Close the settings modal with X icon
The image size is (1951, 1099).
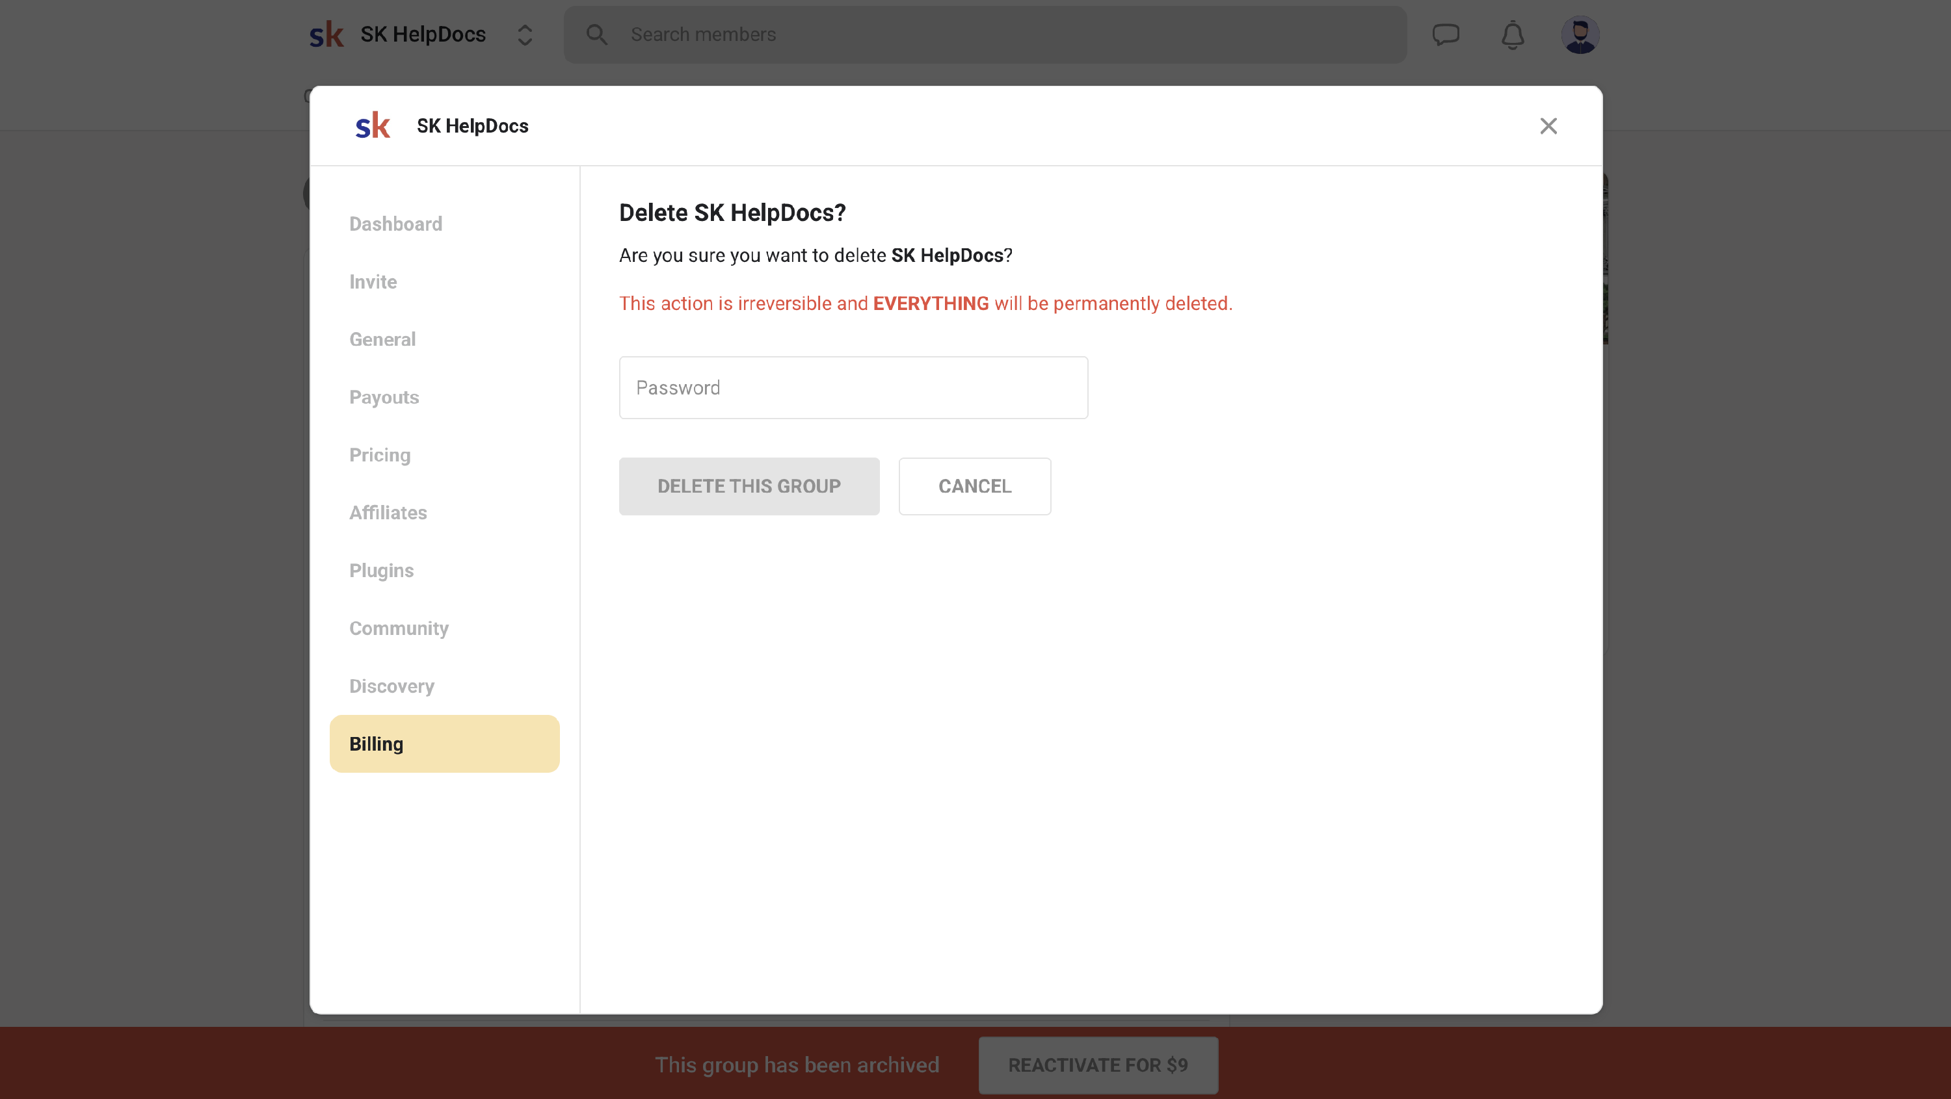pyautogui.click(x=1548, y=125)
